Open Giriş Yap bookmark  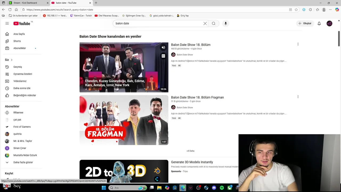[x=182, y=16]
